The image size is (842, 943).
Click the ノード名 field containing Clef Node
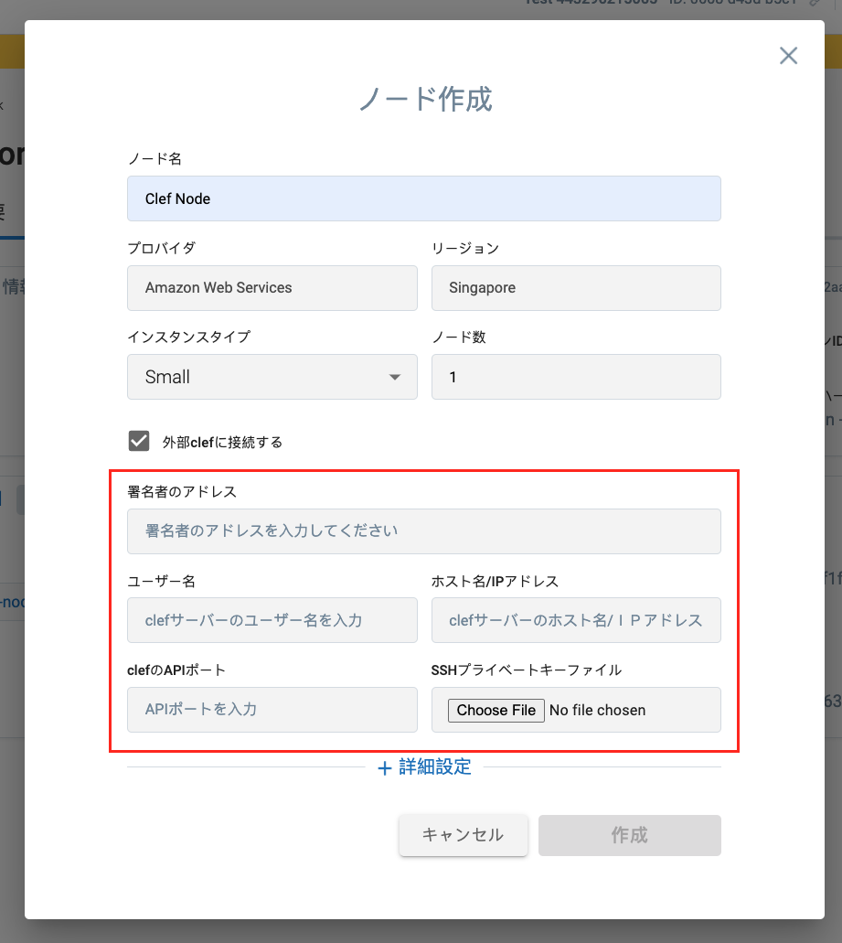(x=423, y=198)
